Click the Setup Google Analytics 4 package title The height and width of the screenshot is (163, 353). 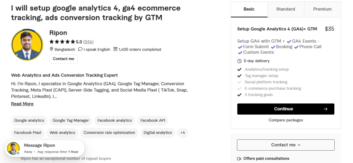pyautogui.click(x=277, y=29)
